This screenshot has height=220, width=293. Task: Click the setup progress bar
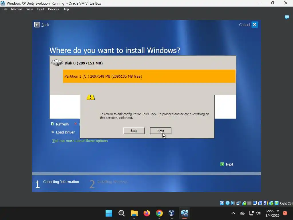tap(146, 174)
